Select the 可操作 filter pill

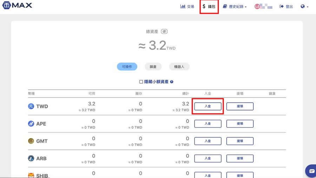click(127, 66)
